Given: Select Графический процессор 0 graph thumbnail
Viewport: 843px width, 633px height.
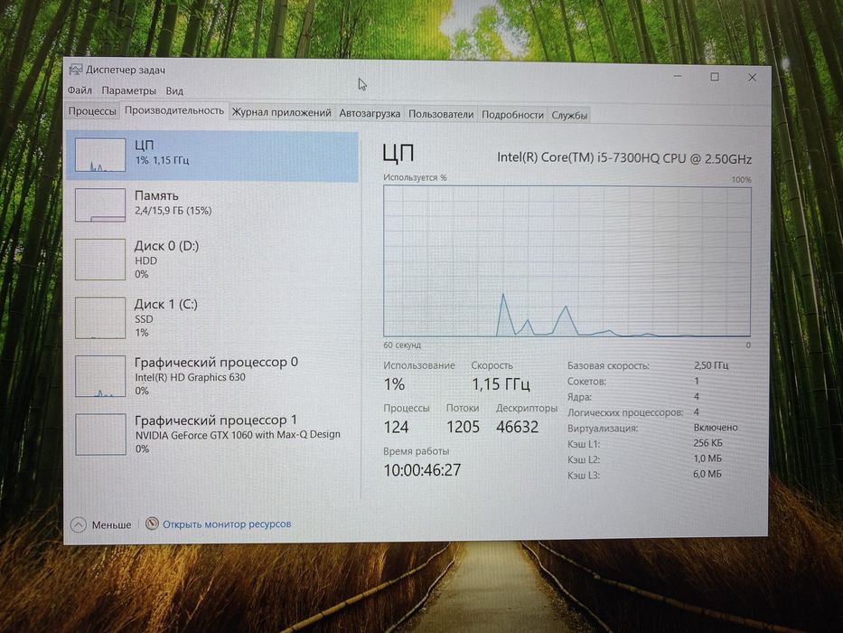Looking at the screenshot, I should click(100, 375).
